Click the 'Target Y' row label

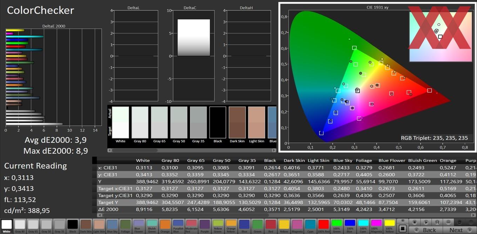[108, 203]
